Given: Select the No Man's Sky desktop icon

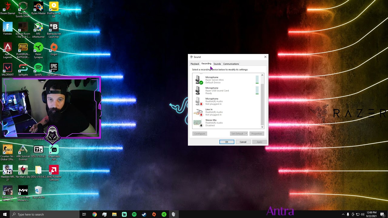Looking at the screenshot, I should click(23, 172).
